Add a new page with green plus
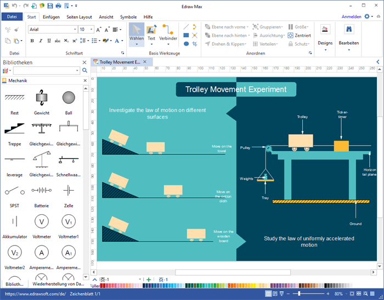 149,279
